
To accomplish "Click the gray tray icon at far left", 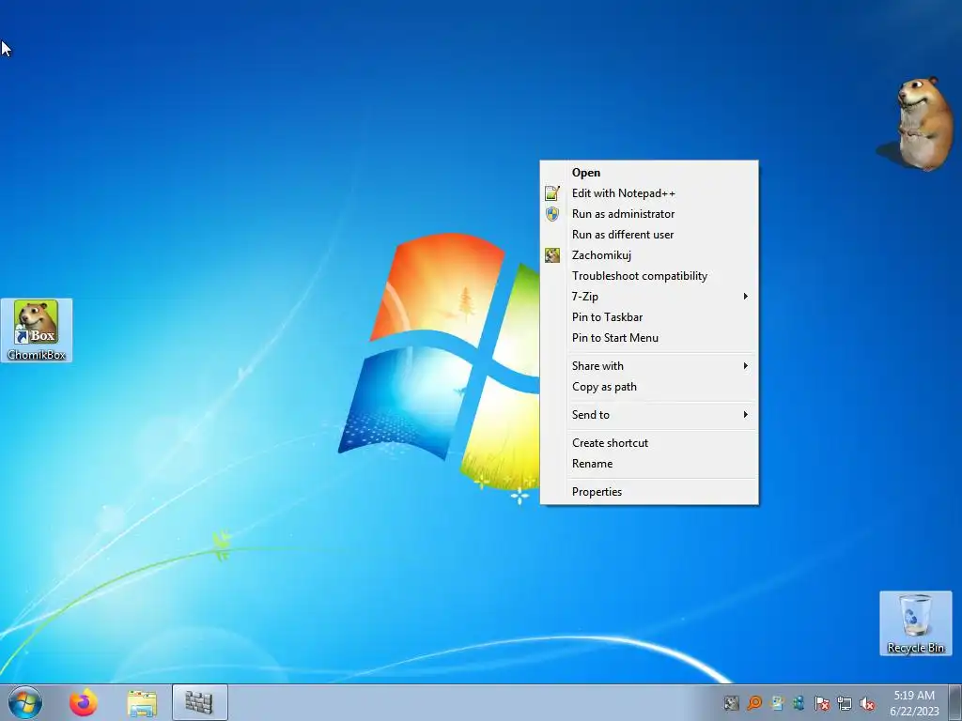I will click(731, 703).
